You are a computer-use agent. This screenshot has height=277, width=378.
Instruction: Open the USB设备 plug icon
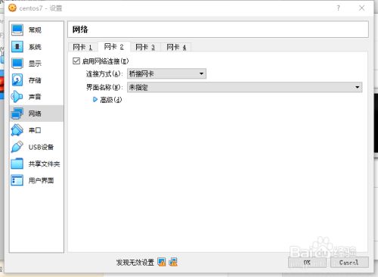click(x=17, y=147)
